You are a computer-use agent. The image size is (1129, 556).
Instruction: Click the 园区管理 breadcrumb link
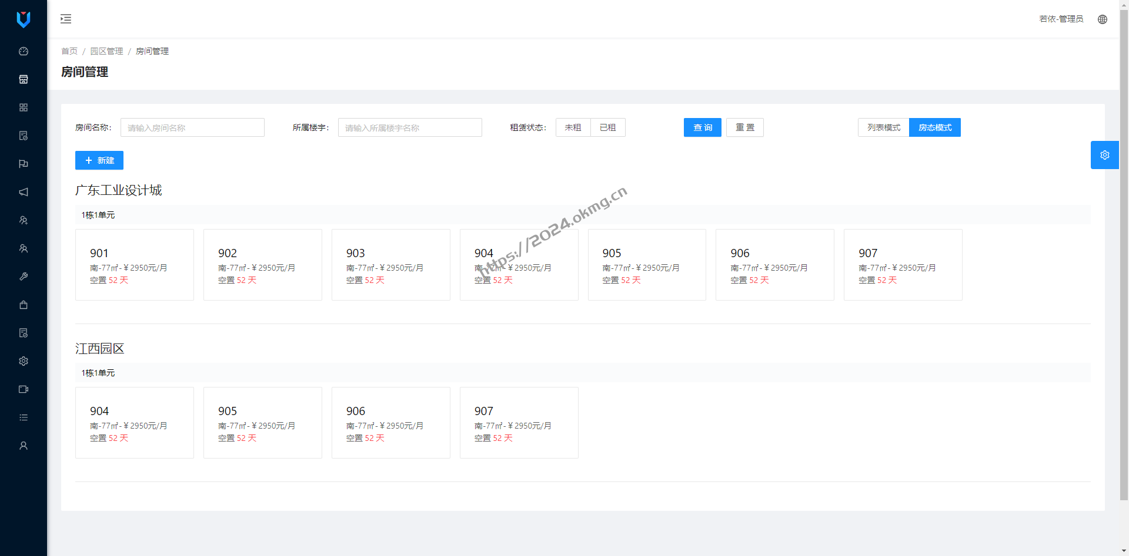107,51
